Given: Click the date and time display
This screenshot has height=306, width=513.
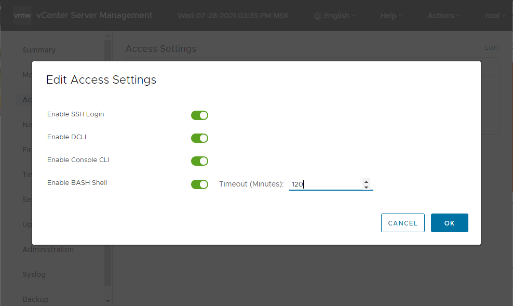Looking at the screenshot, I should pyautogui.click(x=233, y=16).
